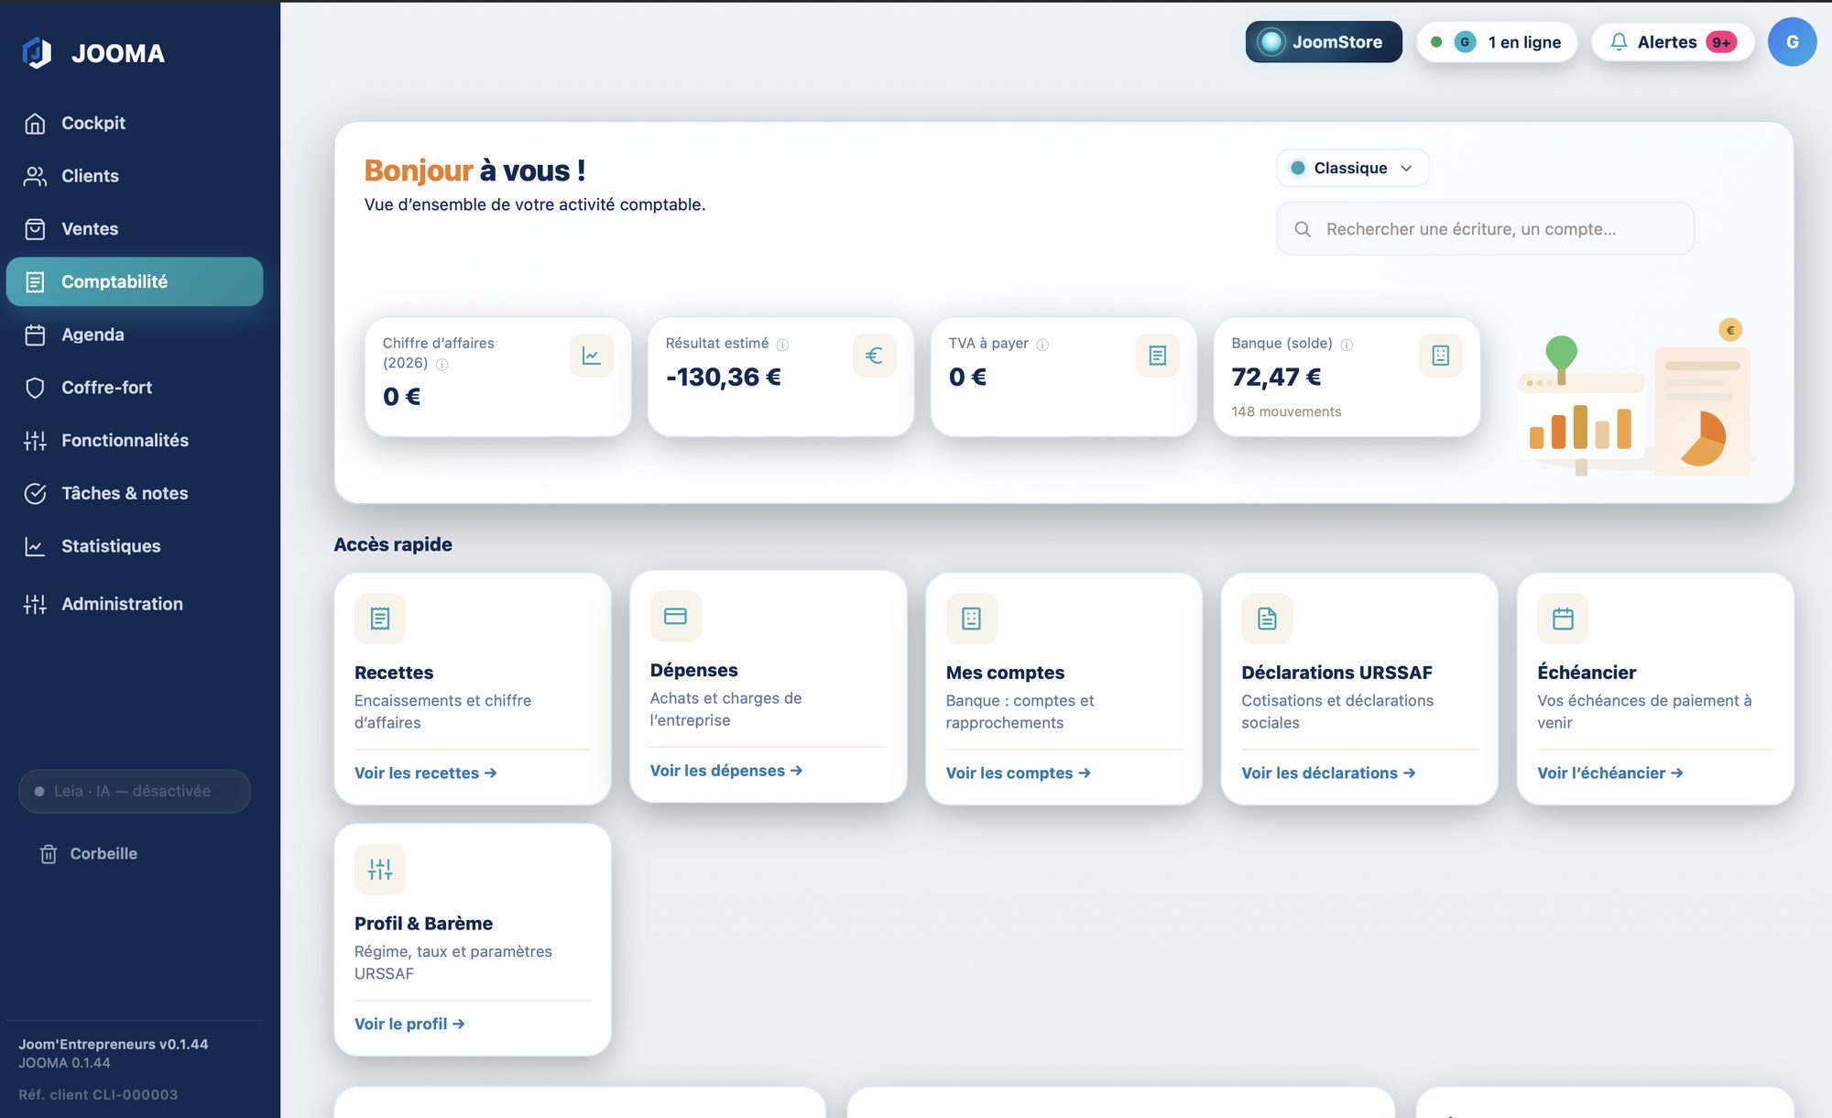Click the Chiffre d'affaires chart icon
This screenshot has height=1118, width=1832.
592,356
